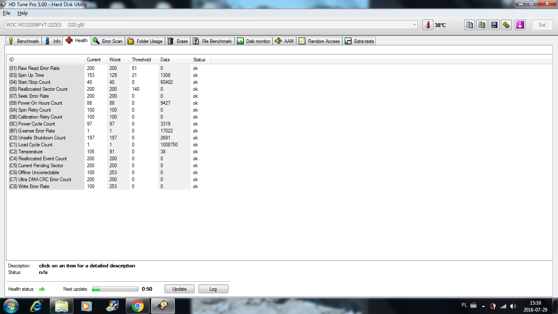Switch to the Info tab
Image resolution: width=558 pixels, height=314 pixels.
pos(53,41)
